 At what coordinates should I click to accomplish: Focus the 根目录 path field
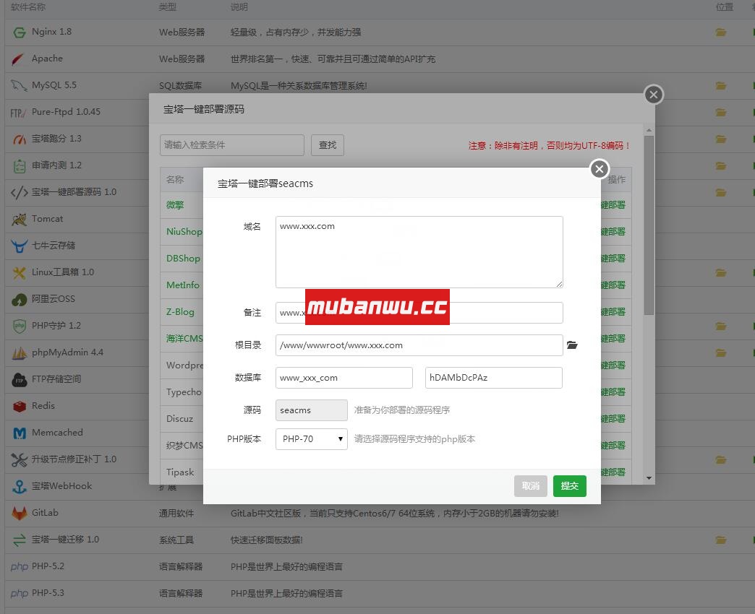pyautogui.click(x=419, y=345)
